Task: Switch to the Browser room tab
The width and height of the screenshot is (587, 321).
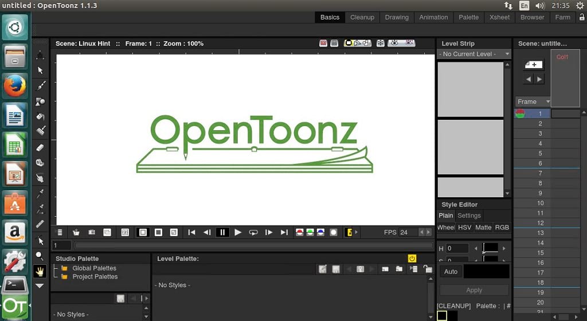Action: point(533,17)
